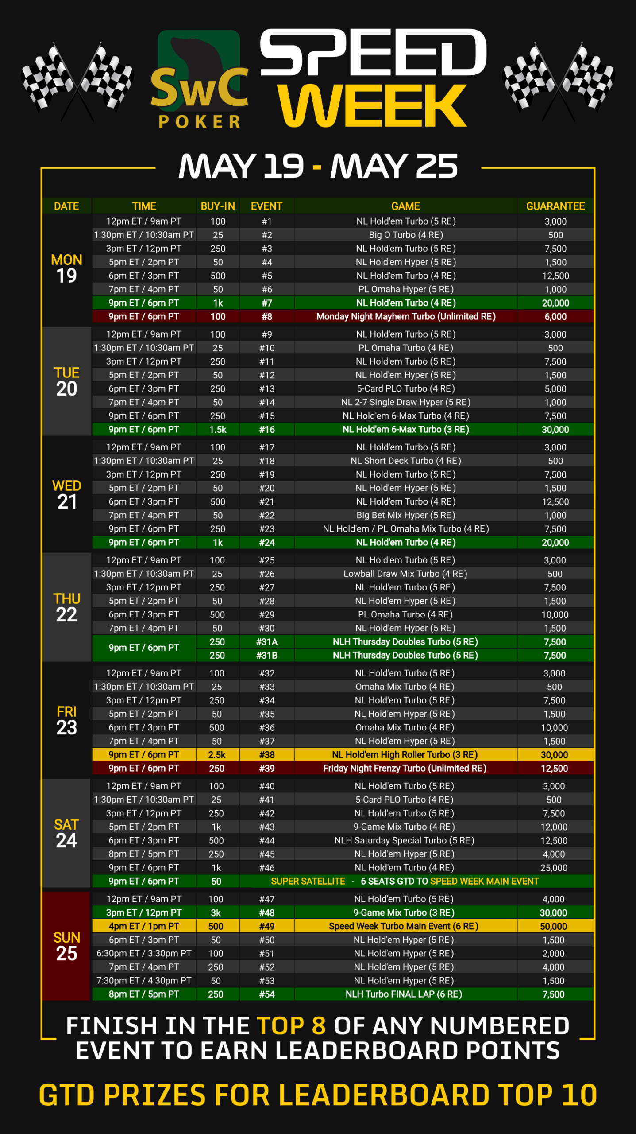Click 'NL Hold'em / PL Omaha Mix Turbo (4 RE)'

(x=406, y=528)
